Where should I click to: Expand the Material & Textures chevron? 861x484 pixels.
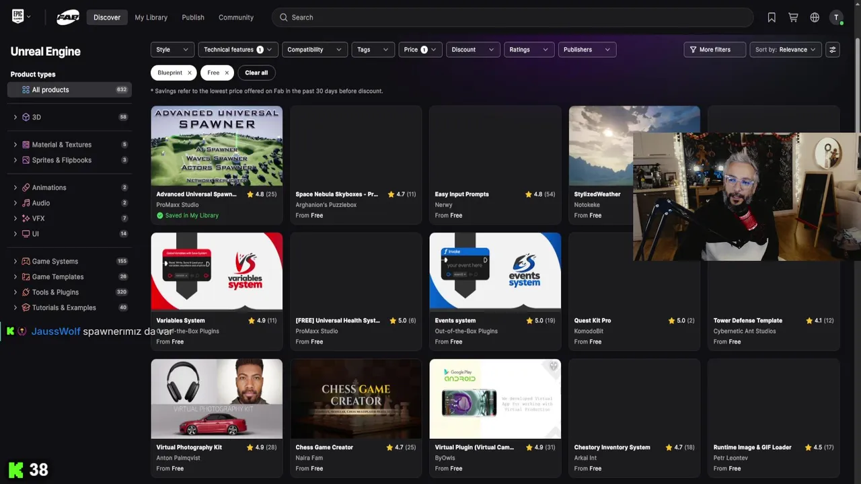tap(15, 145)
